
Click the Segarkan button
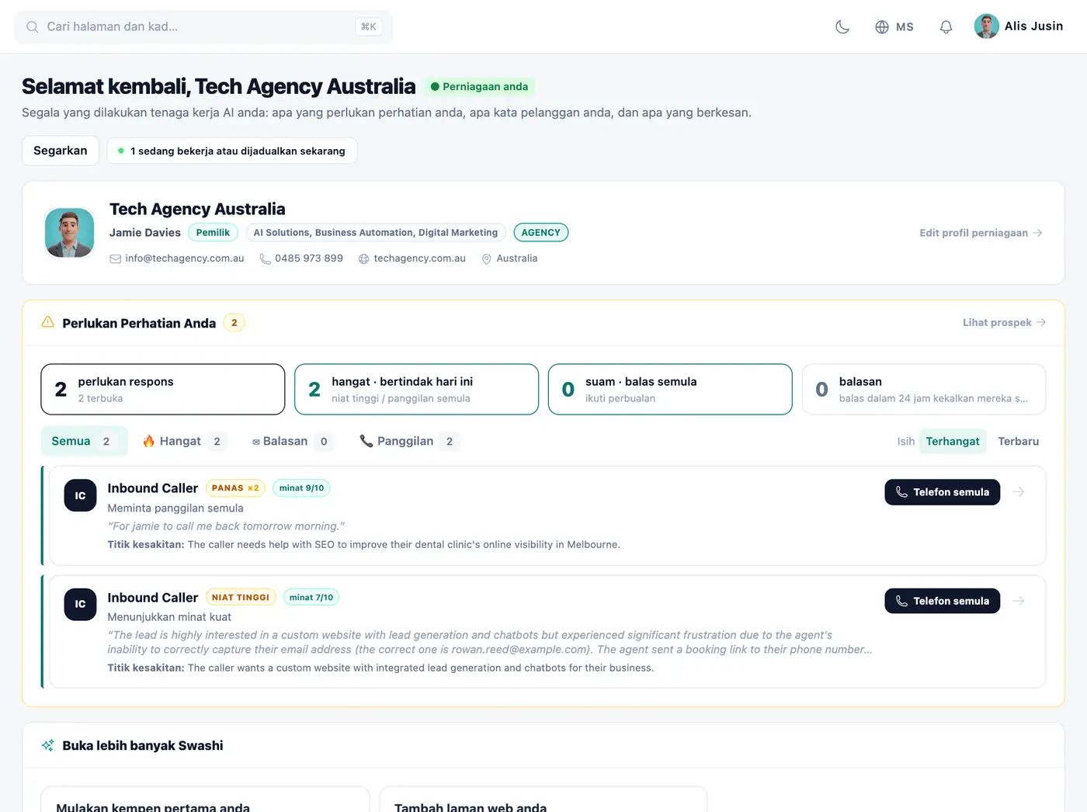(x=61, y=151)
